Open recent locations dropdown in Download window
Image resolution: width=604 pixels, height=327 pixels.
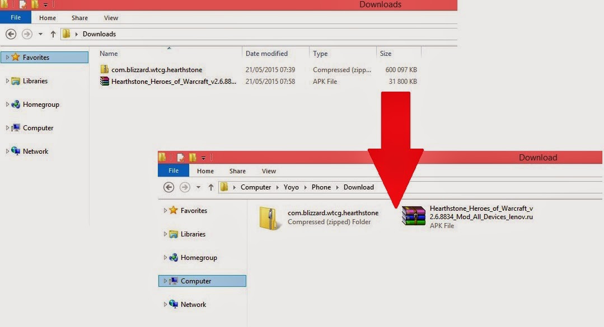pyautogui.click(x=198, y=187)
